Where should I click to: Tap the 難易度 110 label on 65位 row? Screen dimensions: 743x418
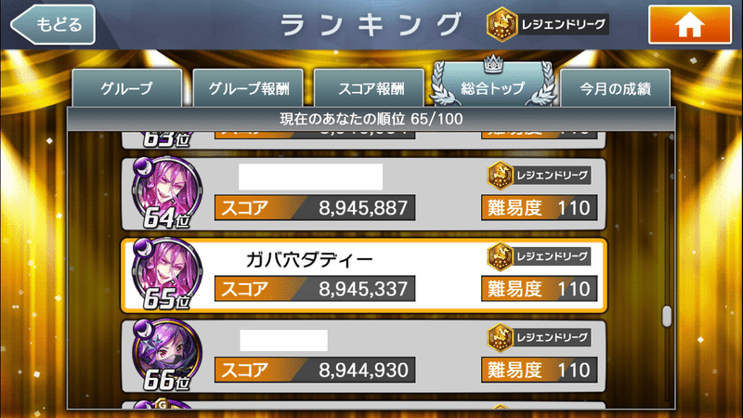[x=540, y=289]
